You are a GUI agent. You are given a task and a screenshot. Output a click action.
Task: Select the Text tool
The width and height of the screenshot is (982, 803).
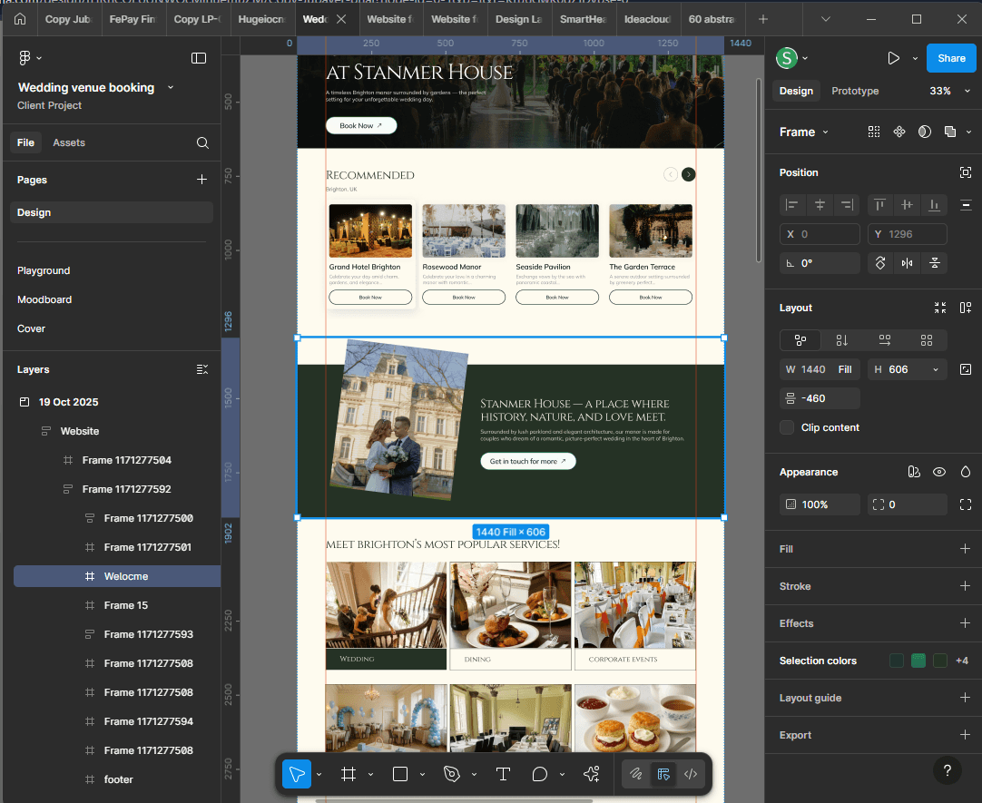coord(503,774)
